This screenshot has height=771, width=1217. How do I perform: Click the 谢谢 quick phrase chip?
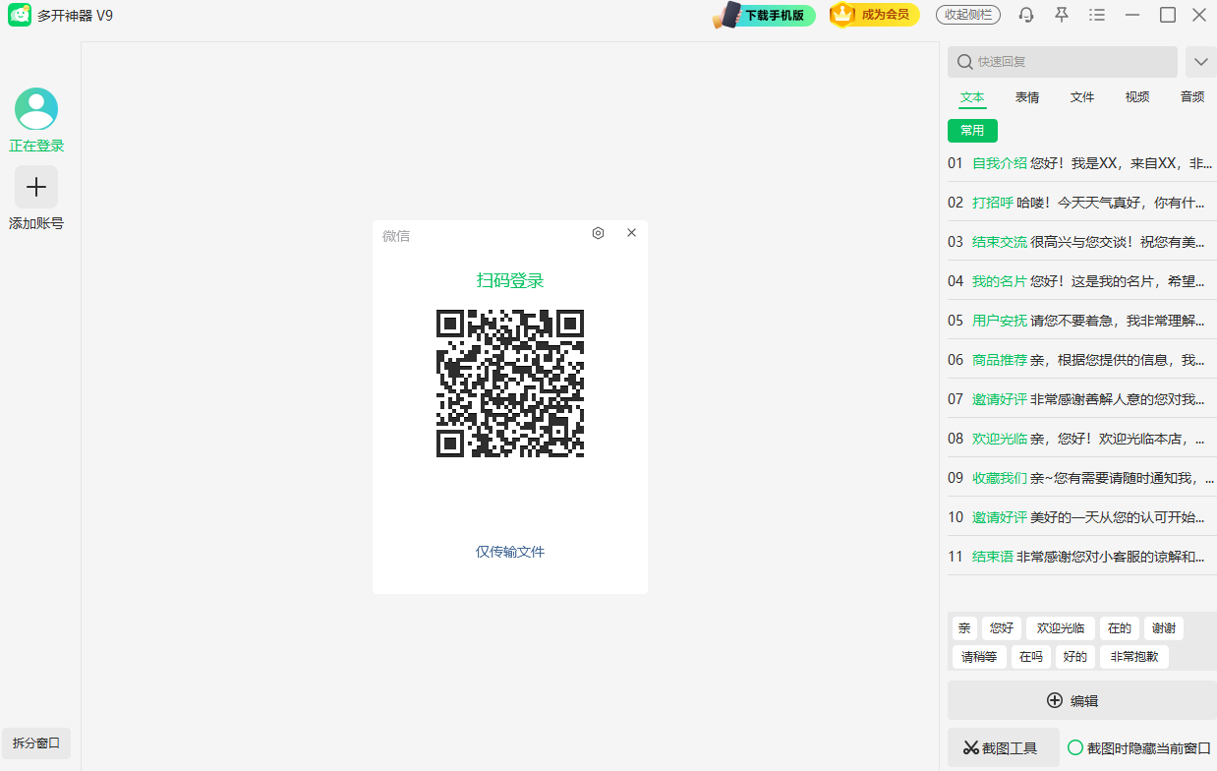(x=1164, y=627)
